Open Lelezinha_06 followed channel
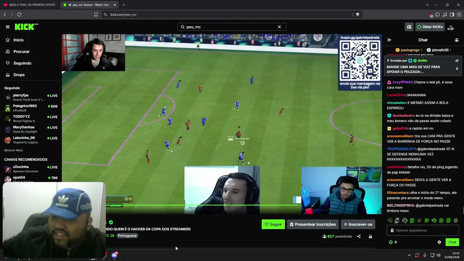464x261 pixels. click(x=31, y=140)
